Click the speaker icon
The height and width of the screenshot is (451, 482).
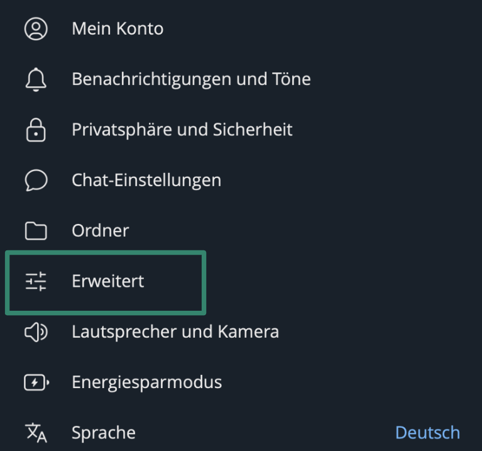point(36,331)
